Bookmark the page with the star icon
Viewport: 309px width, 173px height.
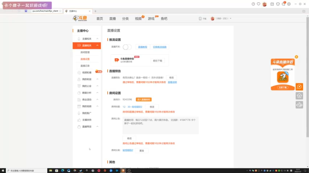[x=60, y=11]
